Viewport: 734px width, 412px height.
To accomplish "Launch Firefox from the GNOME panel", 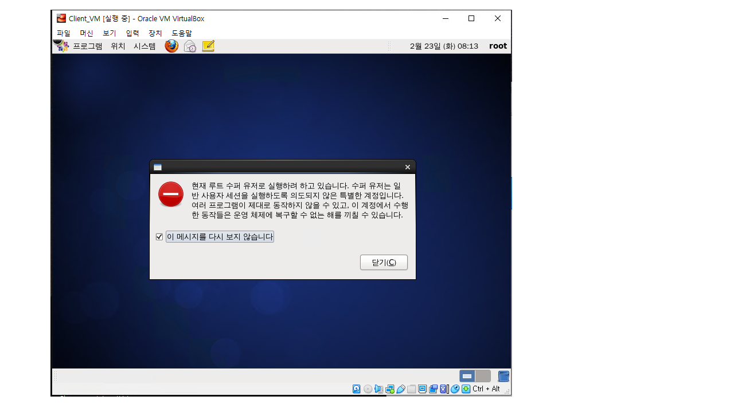I will pos(171,46).
